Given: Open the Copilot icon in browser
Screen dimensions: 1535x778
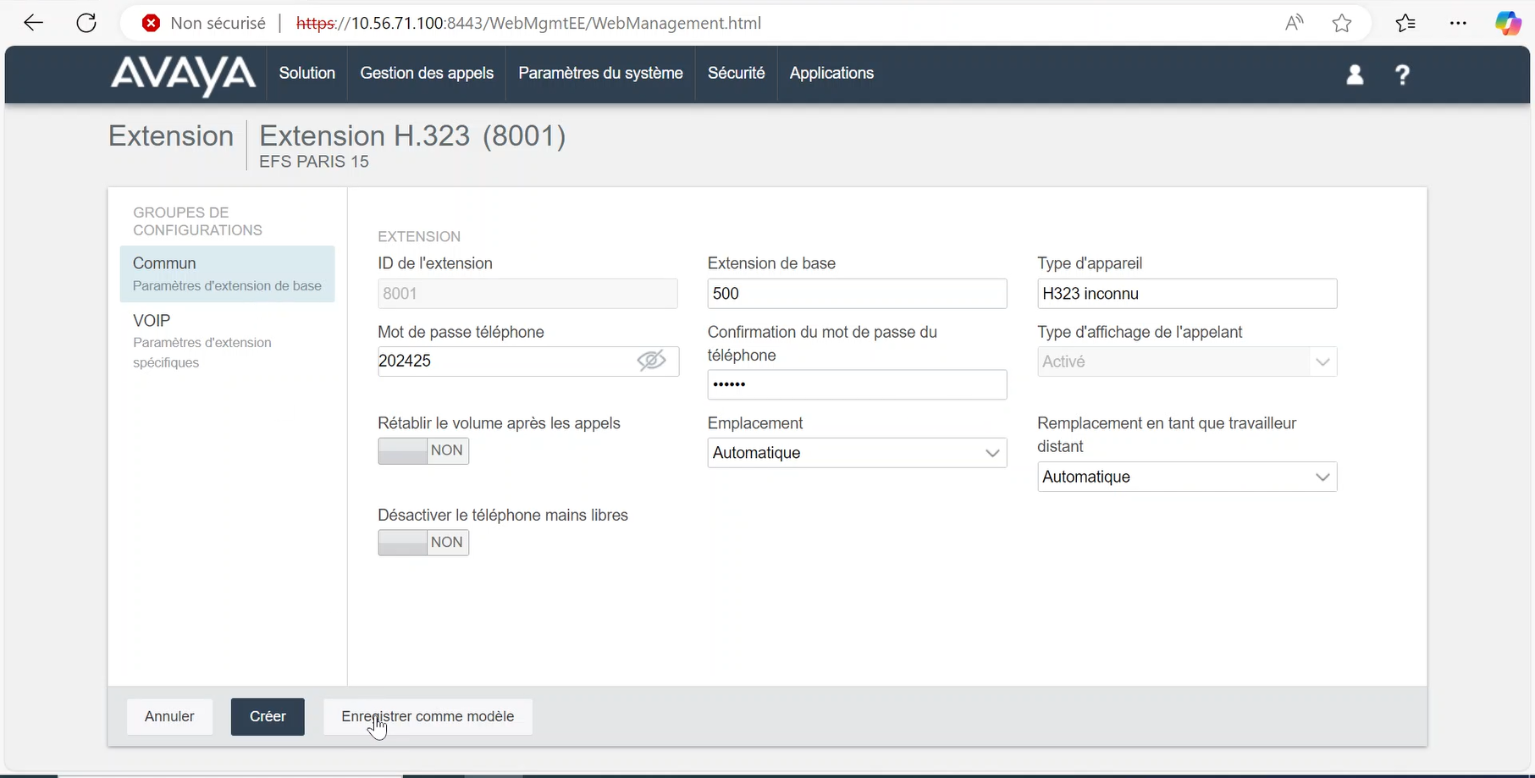Looking at the screenshot, I should (1507, 23).
